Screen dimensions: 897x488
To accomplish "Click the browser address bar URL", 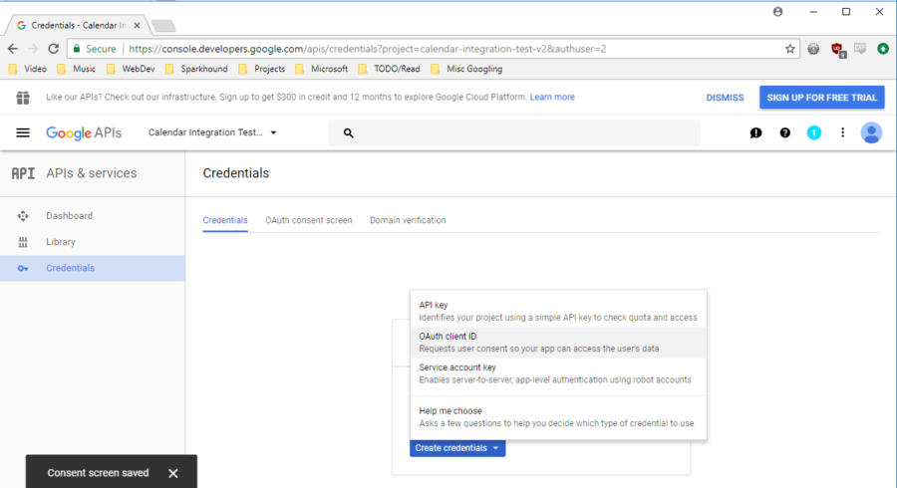I will (x=367, y=49).
